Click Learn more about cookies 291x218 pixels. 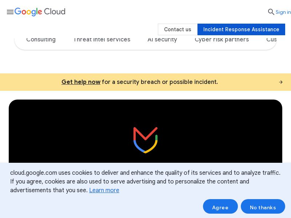104,190
